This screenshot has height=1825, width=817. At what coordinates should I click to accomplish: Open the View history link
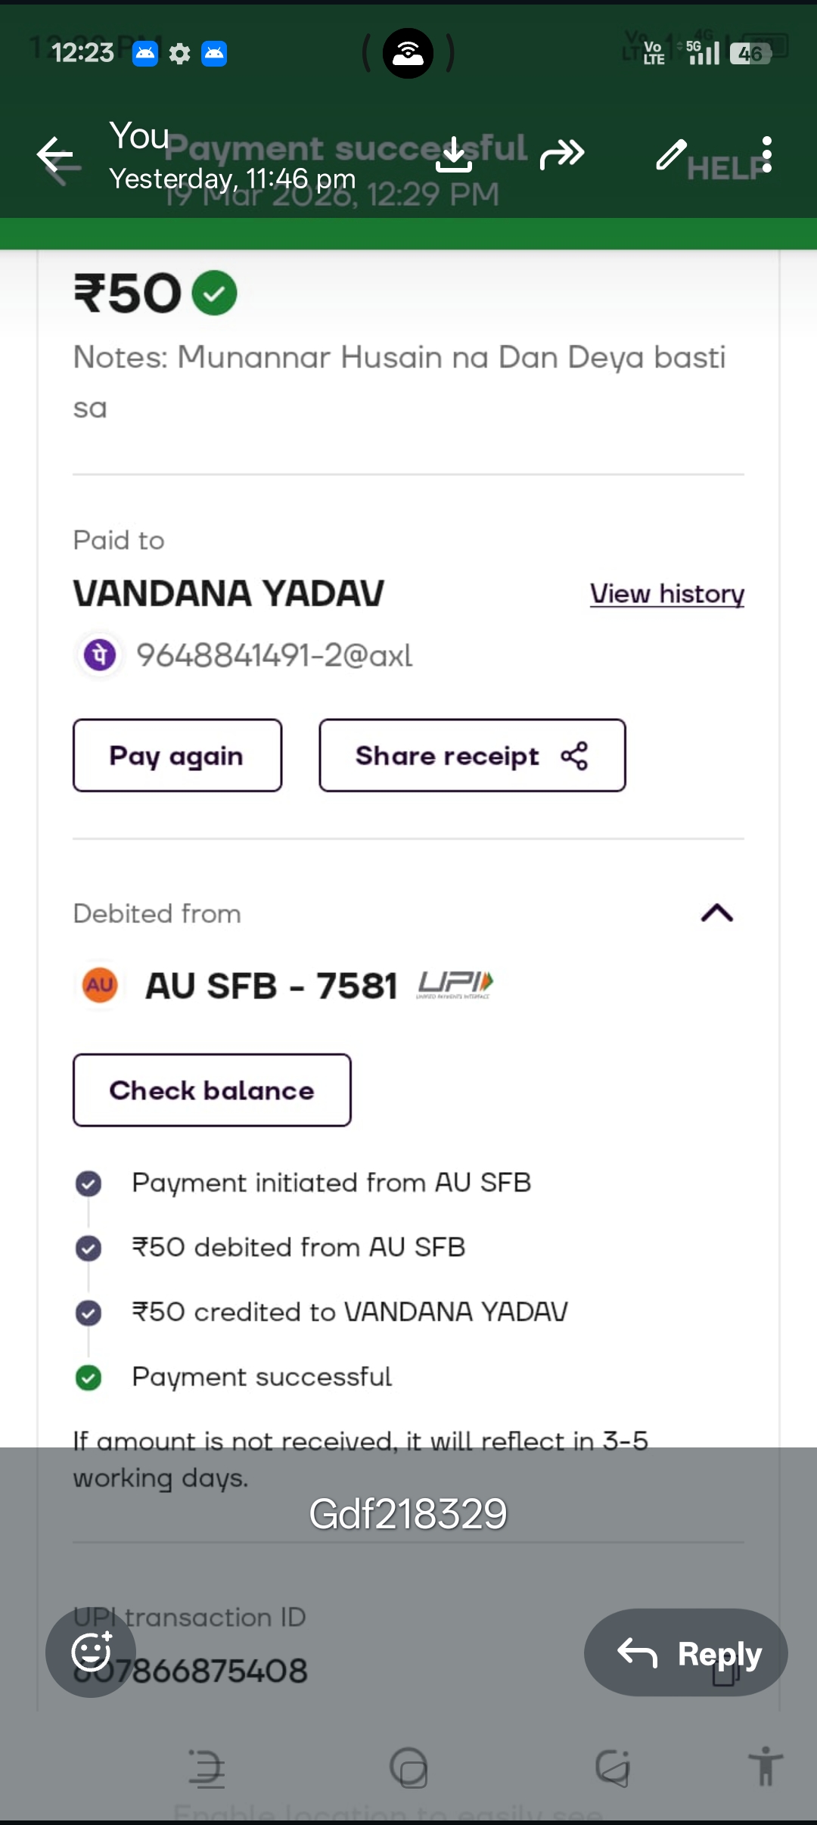pyautogui.click(x=666, y=595)
